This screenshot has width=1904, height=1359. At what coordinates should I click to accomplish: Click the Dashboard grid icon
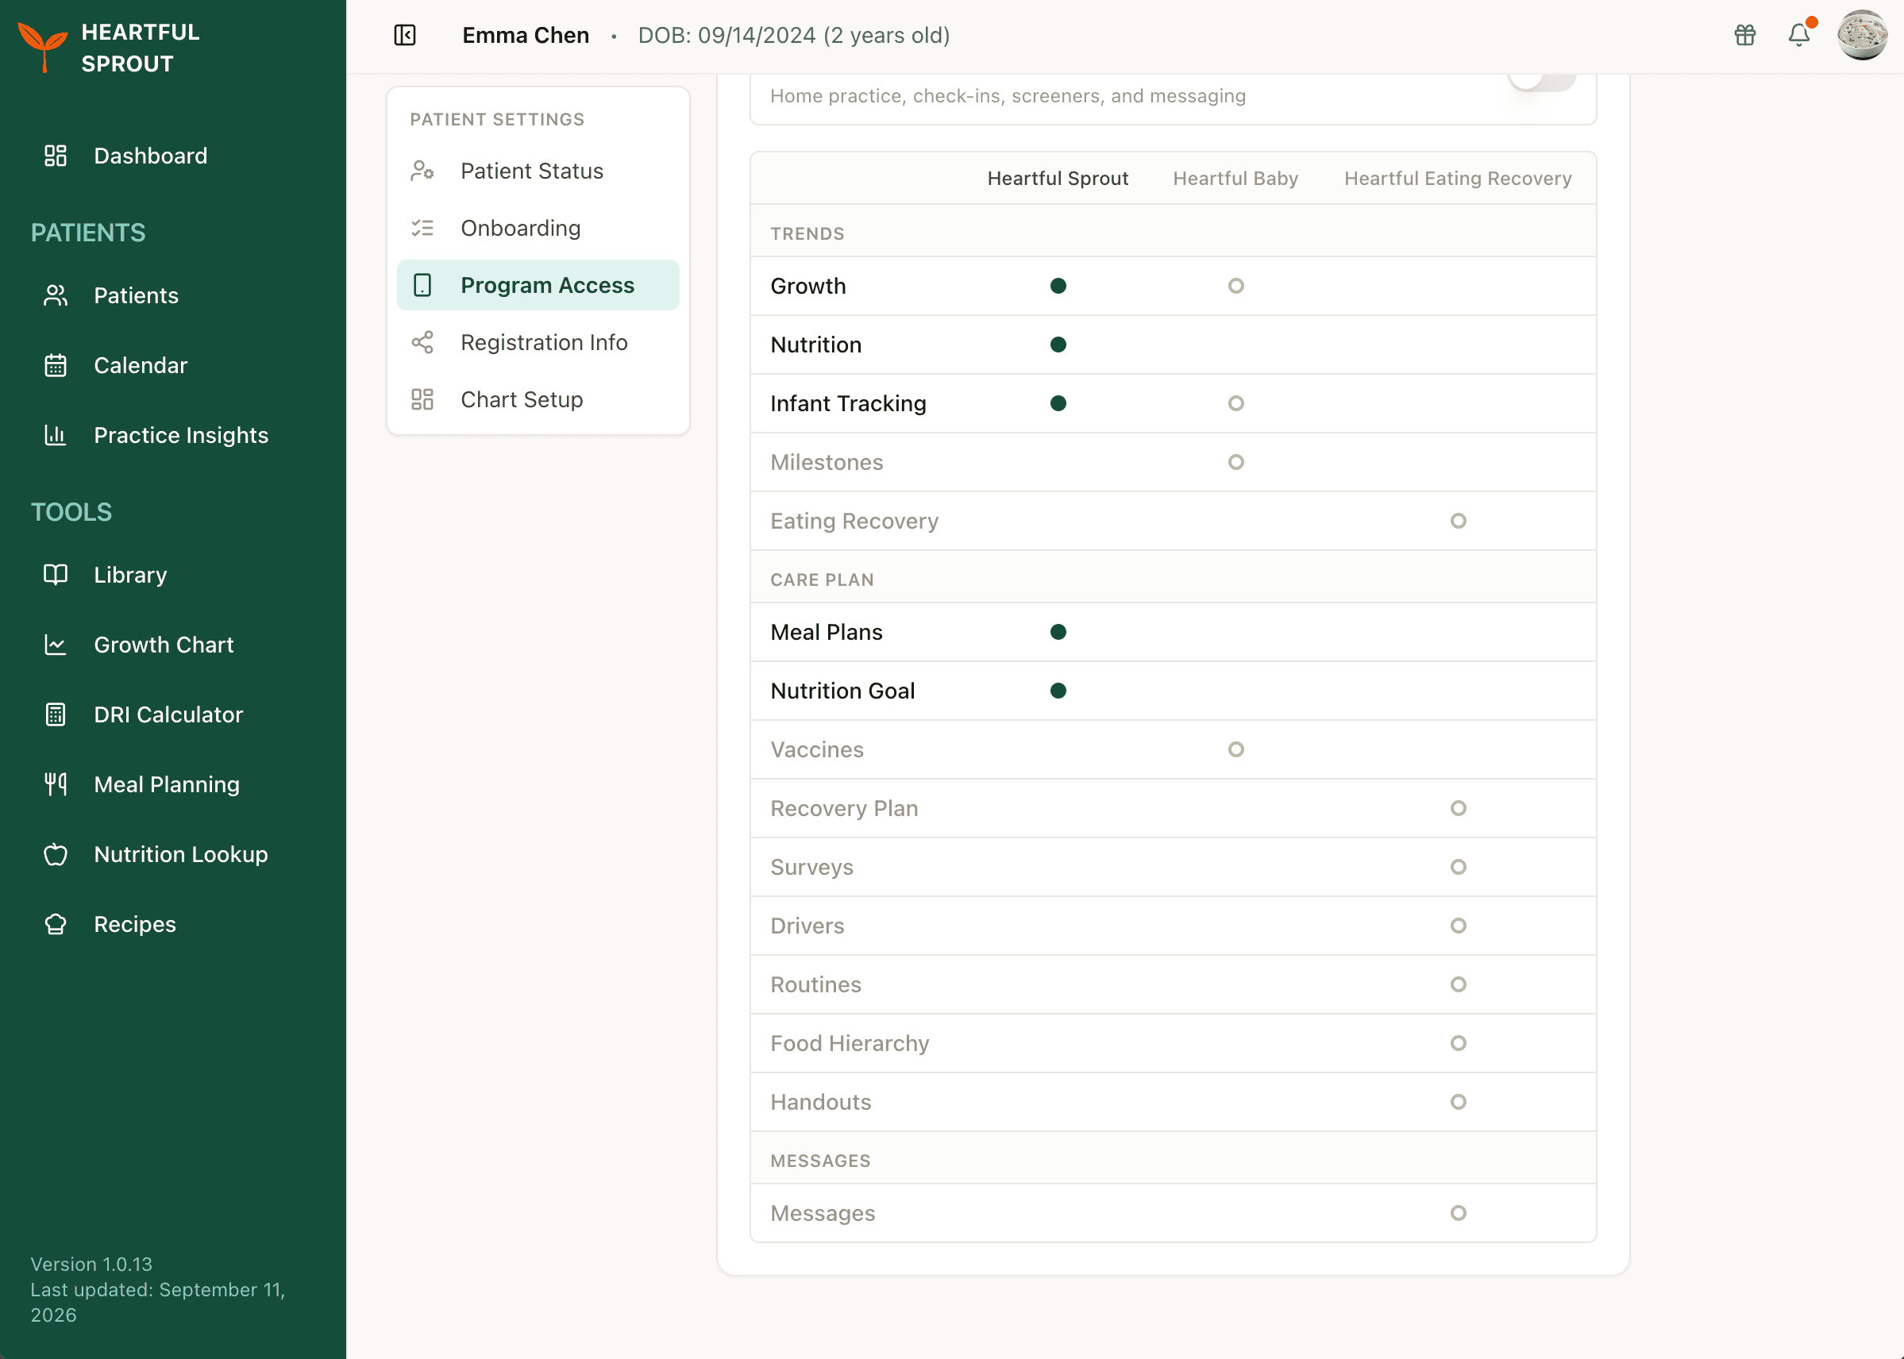tap(56, 156)
